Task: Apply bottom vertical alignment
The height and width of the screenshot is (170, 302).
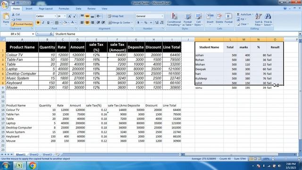Action: click(x=92, y=16)
